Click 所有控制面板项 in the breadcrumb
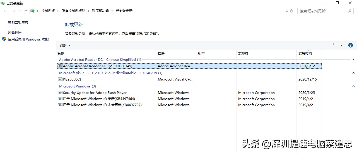 coord(73,11)
